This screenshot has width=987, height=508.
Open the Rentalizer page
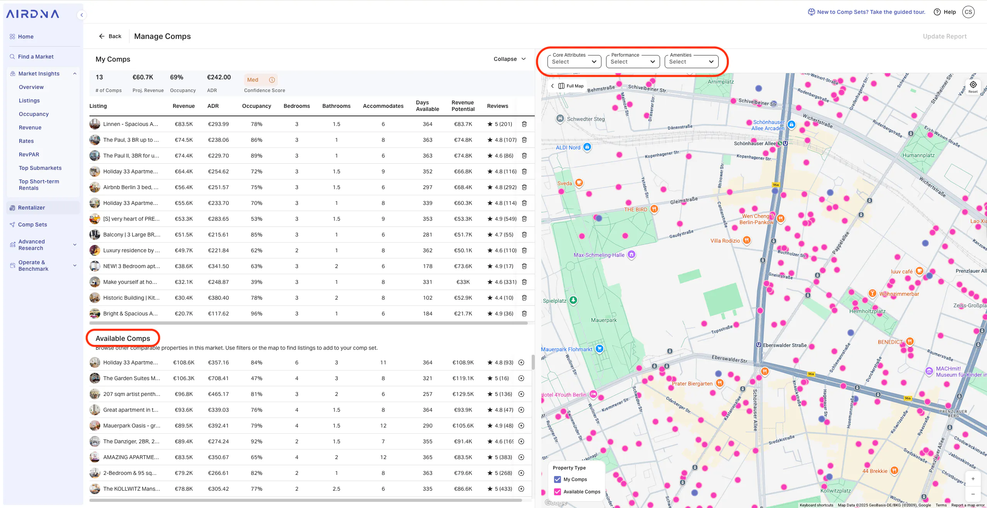43,208
